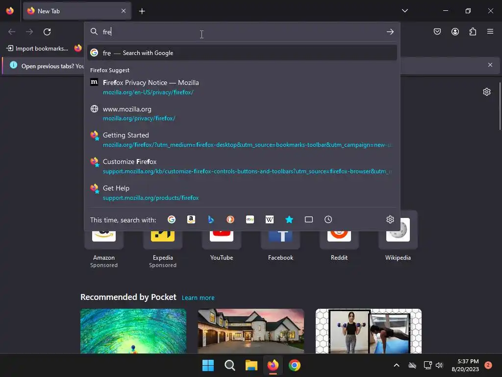Open the house Pocket story thumbnail
502x377 pixels.
[251, 331]
